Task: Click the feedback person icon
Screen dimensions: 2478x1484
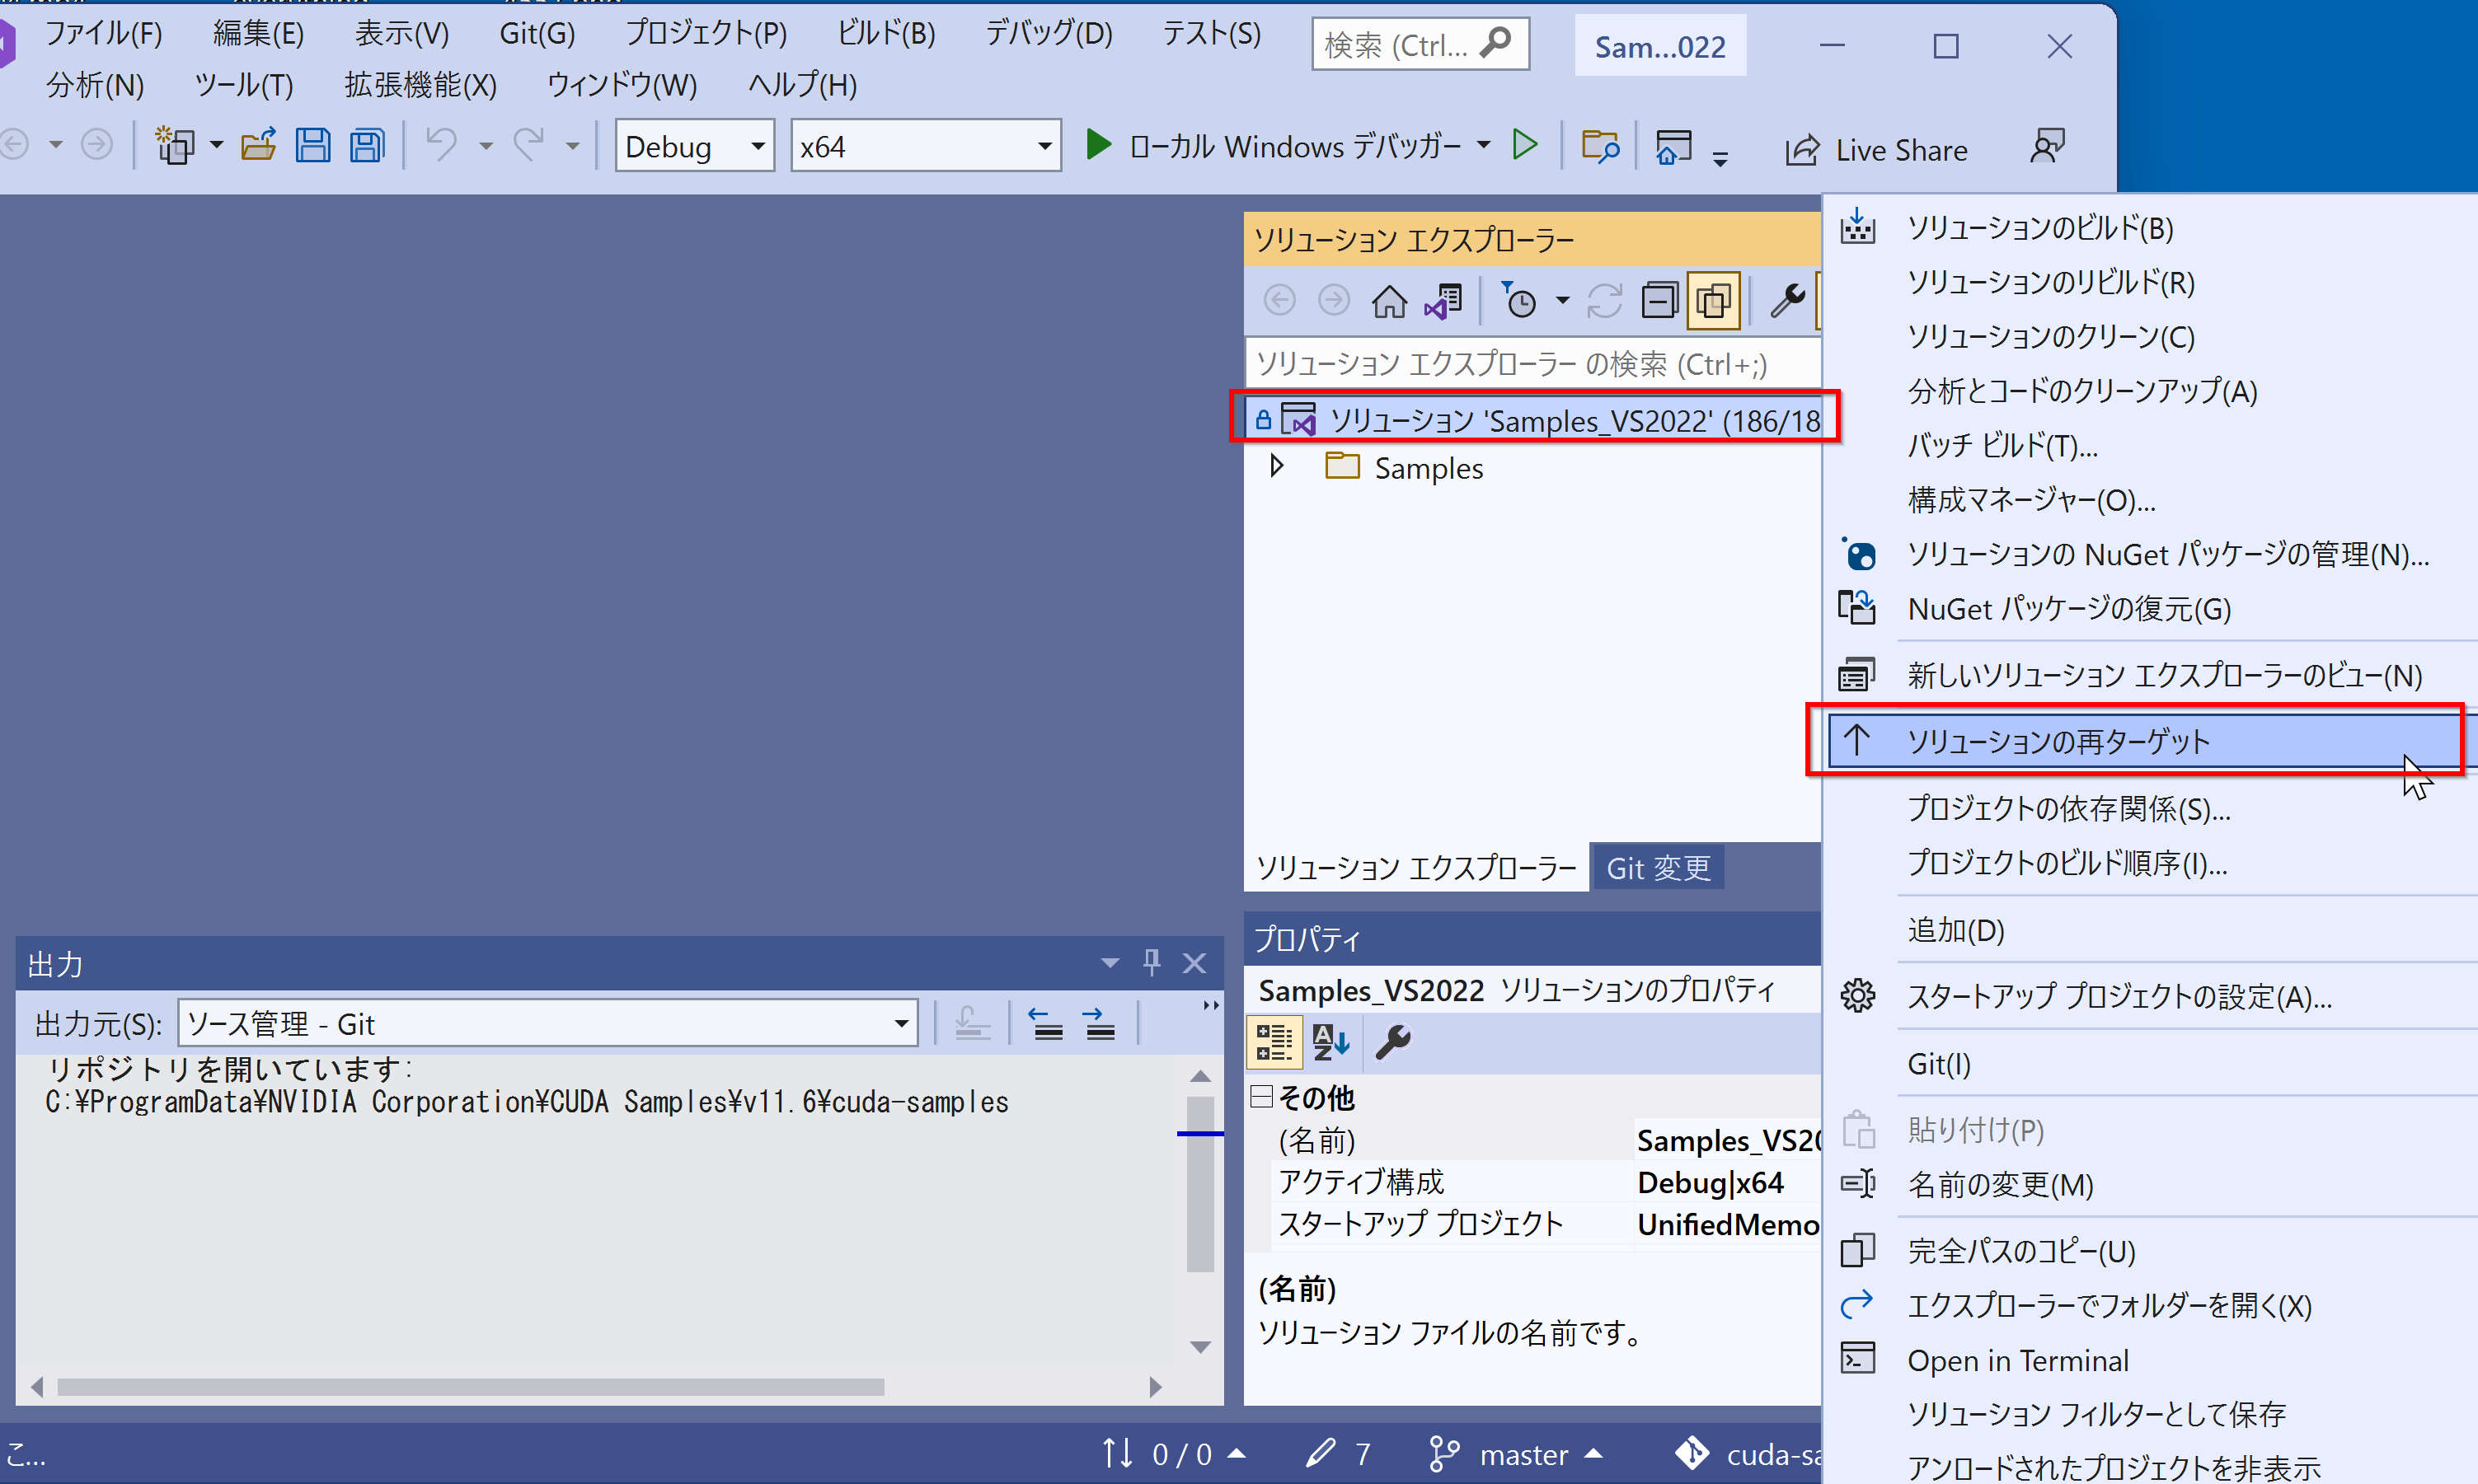Action: pyautogui.click(x=2047, y=146)
